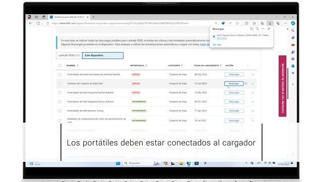Open File Explorer from the taskbar
This screenshot has width=323, height=182.
pyautogui.click(x=181, y=163)
